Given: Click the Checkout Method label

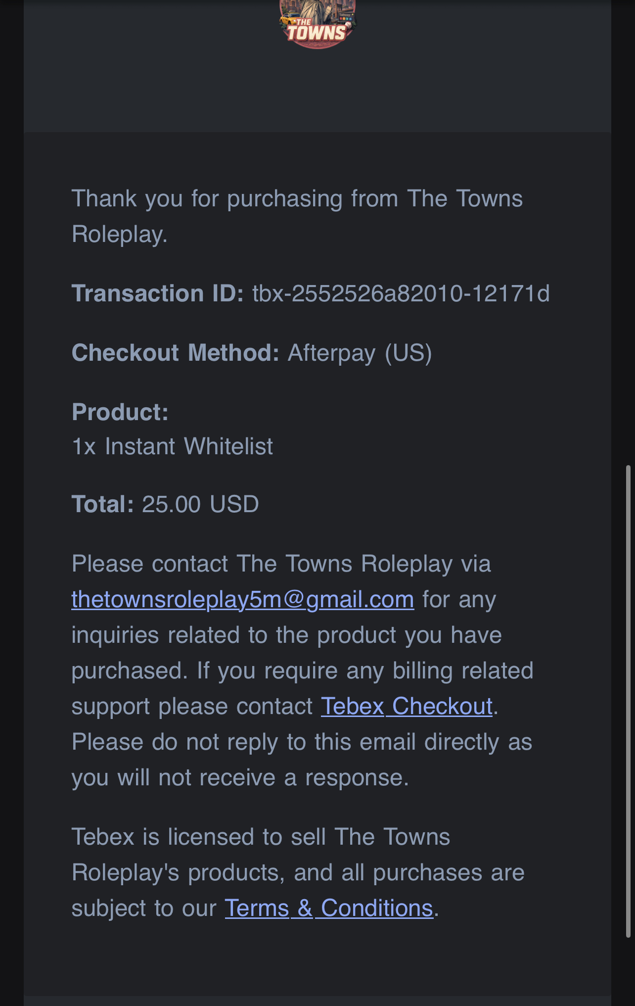Looking at the screenshot, I should pos(175,353).
